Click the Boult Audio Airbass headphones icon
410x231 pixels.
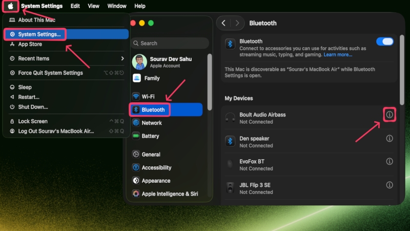click(230, 118)
